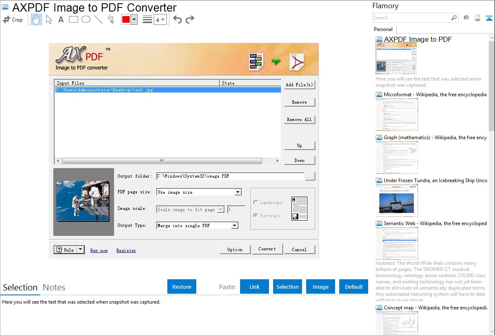Click the Selection paste button
Screen dimensions: 495x335
tap(287, 287)
